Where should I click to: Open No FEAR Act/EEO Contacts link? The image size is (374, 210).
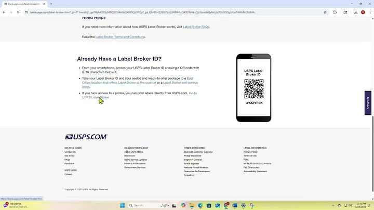click(x=257, y=163)
